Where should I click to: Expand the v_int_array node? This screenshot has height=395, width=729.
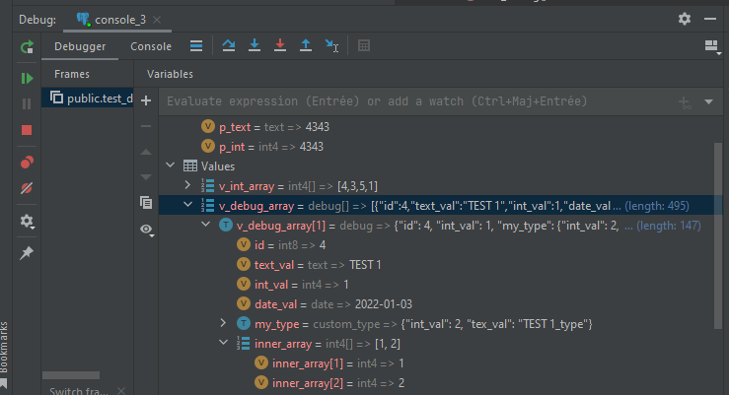tap(187, 185)
